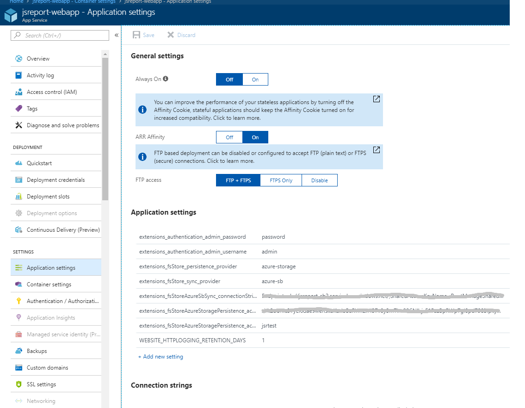Click the value 'jsrtest'
Image resolution: width=525 pixels, height=408 pixels.
269,326
